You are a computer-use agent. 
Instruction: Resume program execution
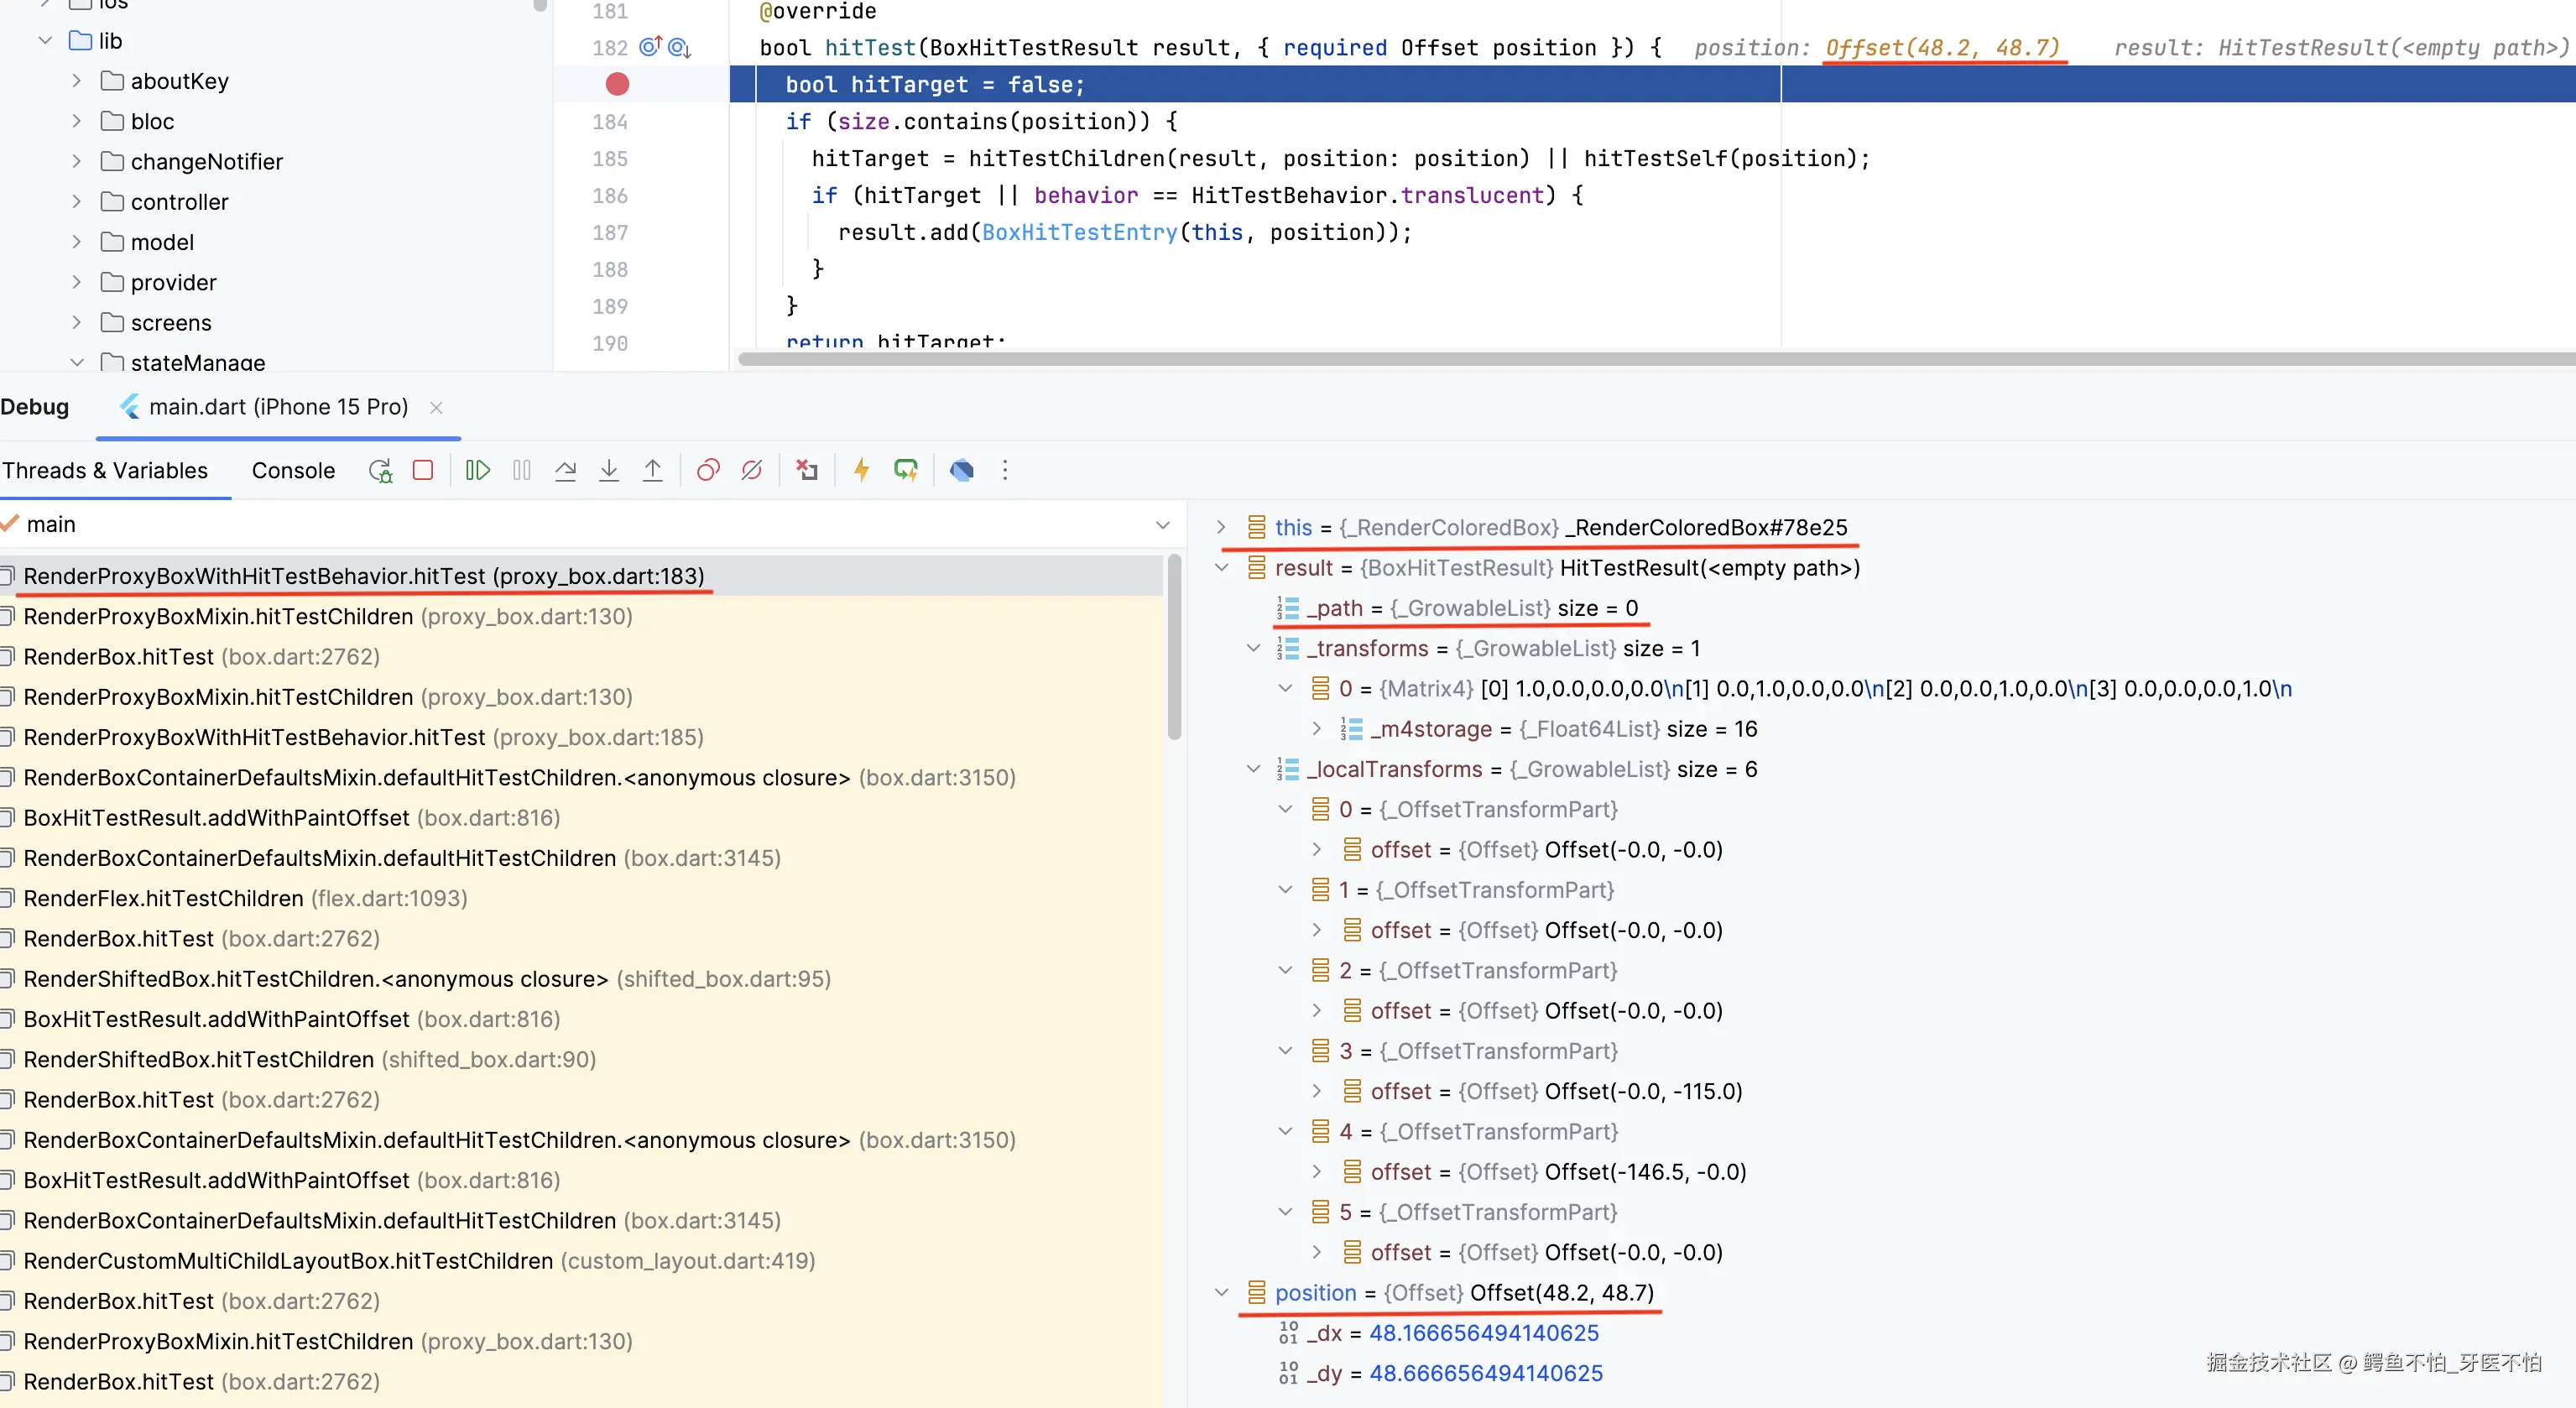(478, 470)
